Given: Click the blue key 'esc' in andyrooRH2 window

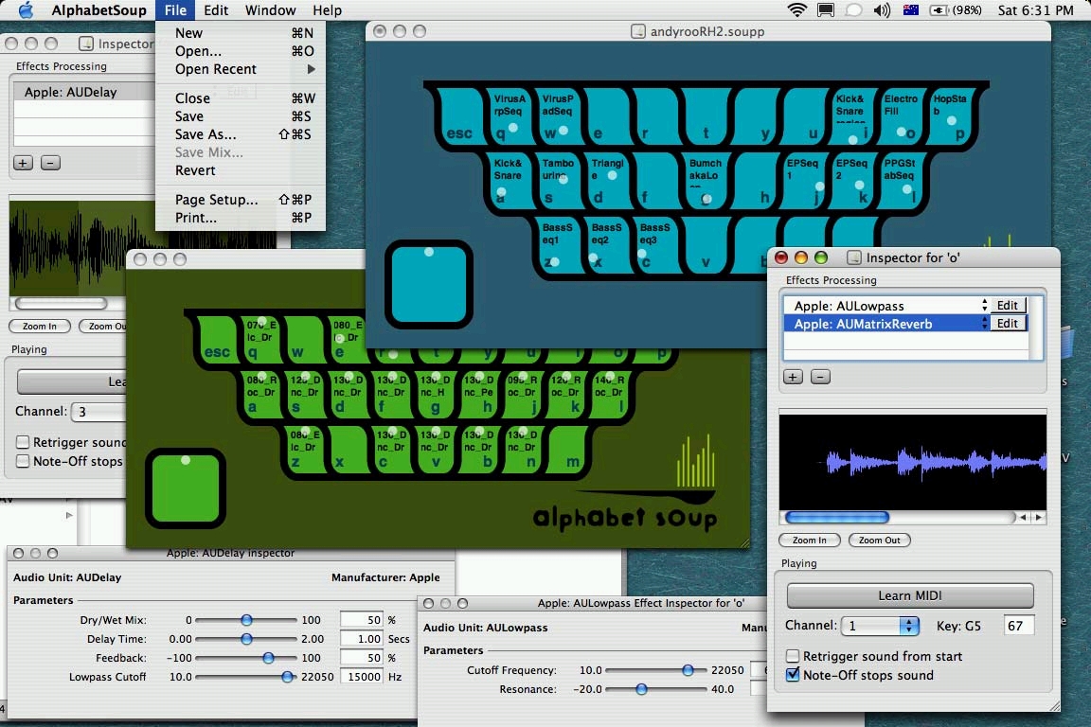Looking at the screenshot, I should [x=459, y=116].
